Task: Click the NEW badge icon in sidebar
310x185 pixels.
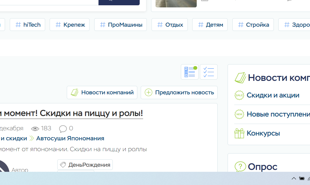Action: point(239,114)
